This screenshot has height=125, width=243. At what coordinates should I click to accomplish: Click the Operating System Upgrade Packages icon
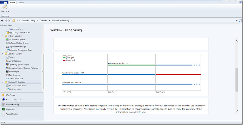(x=7, y=68)
